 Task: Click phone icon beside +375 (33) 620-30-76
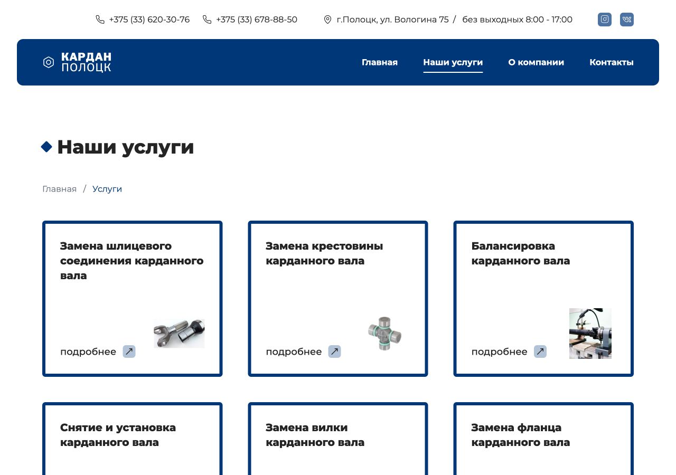coord(100,20)
